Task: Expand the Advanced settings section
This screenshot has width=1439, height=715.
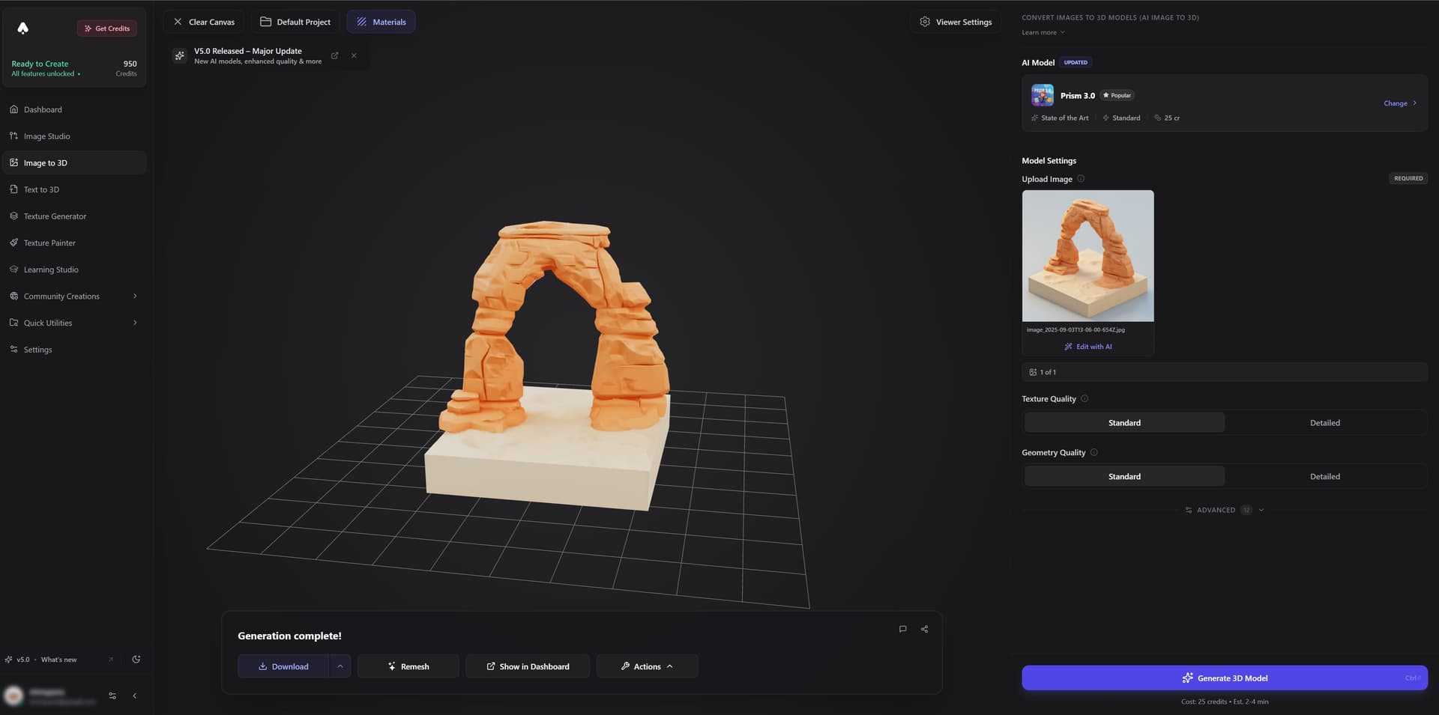Action: click(1223, 510)
